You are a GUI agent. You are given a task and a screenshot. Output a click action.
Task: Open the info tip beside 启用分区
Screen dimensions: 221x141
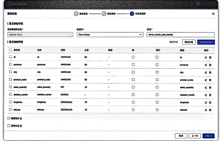[21, 126]
